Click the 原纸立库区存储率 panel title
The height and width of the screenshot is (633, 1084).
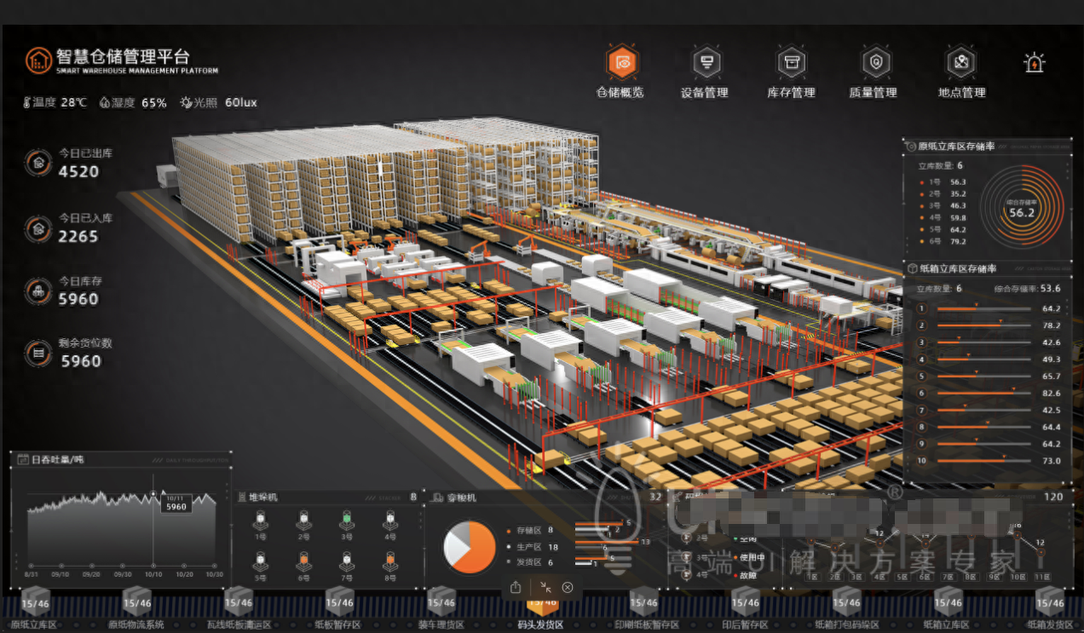956,147
